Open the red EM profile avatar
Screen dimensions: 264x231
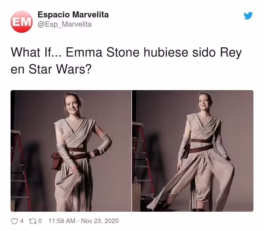21,22
